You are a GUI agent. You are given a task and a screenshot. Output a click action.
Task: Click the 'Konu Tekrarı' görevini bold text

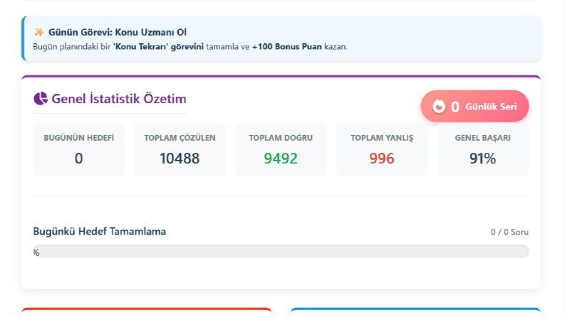pyautogui.click(x=158, y=47)
